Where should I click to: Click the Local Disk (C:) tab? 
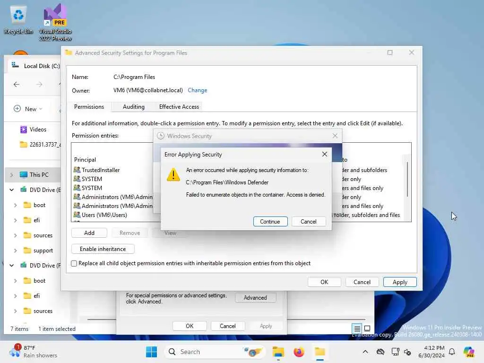36,66
